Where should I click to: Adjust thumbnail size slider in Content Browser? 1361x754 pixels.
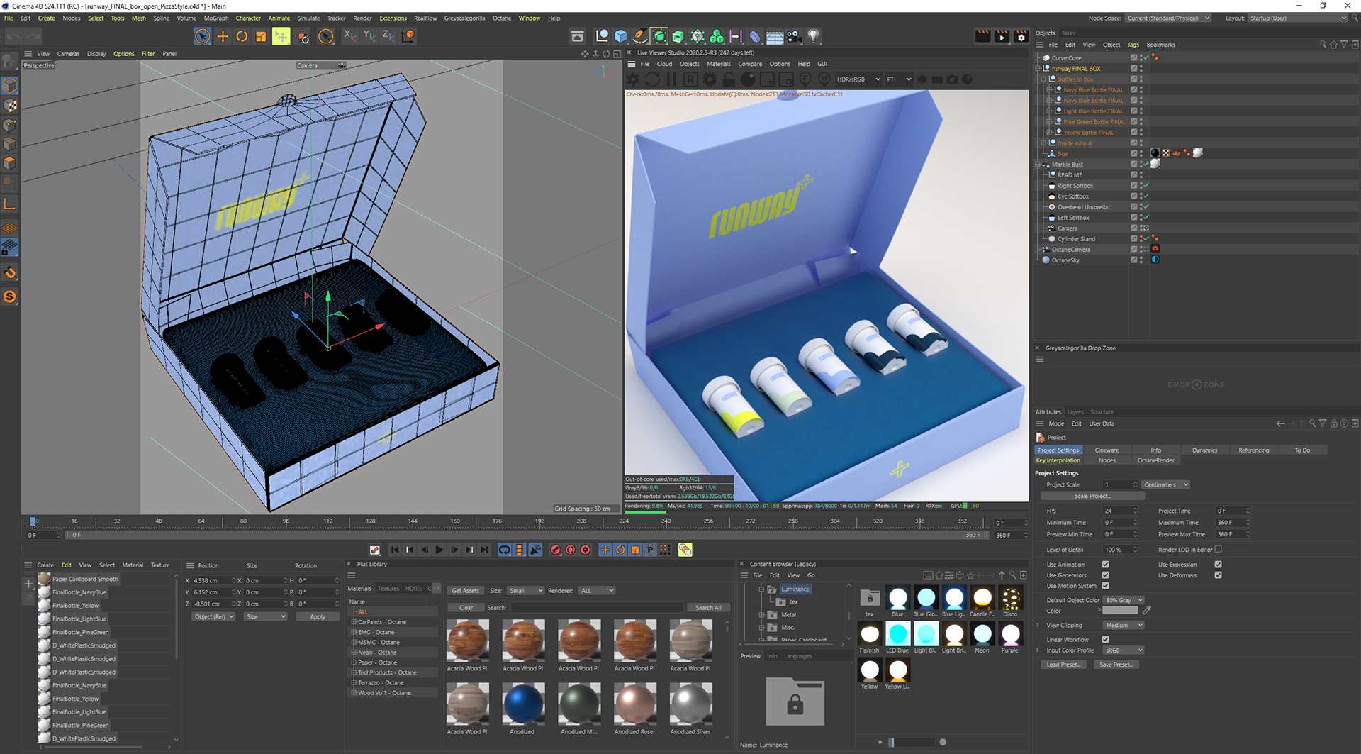(x=912, y=743)
